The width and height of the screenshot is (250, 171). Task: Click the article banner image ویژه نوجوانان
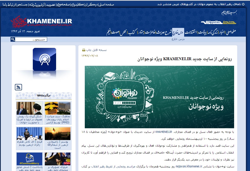(x=159, y=97)
